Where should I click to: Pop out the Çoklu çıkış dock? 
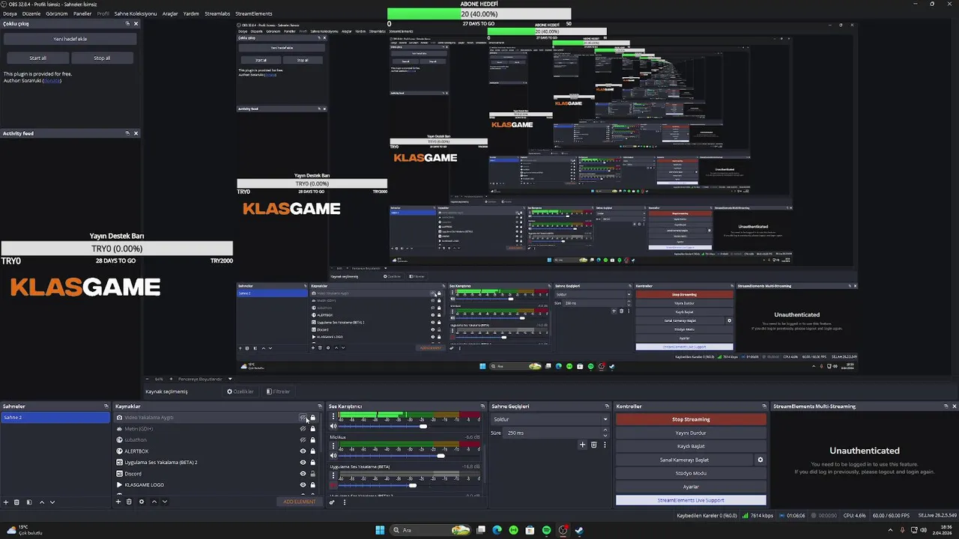[127, 24]
